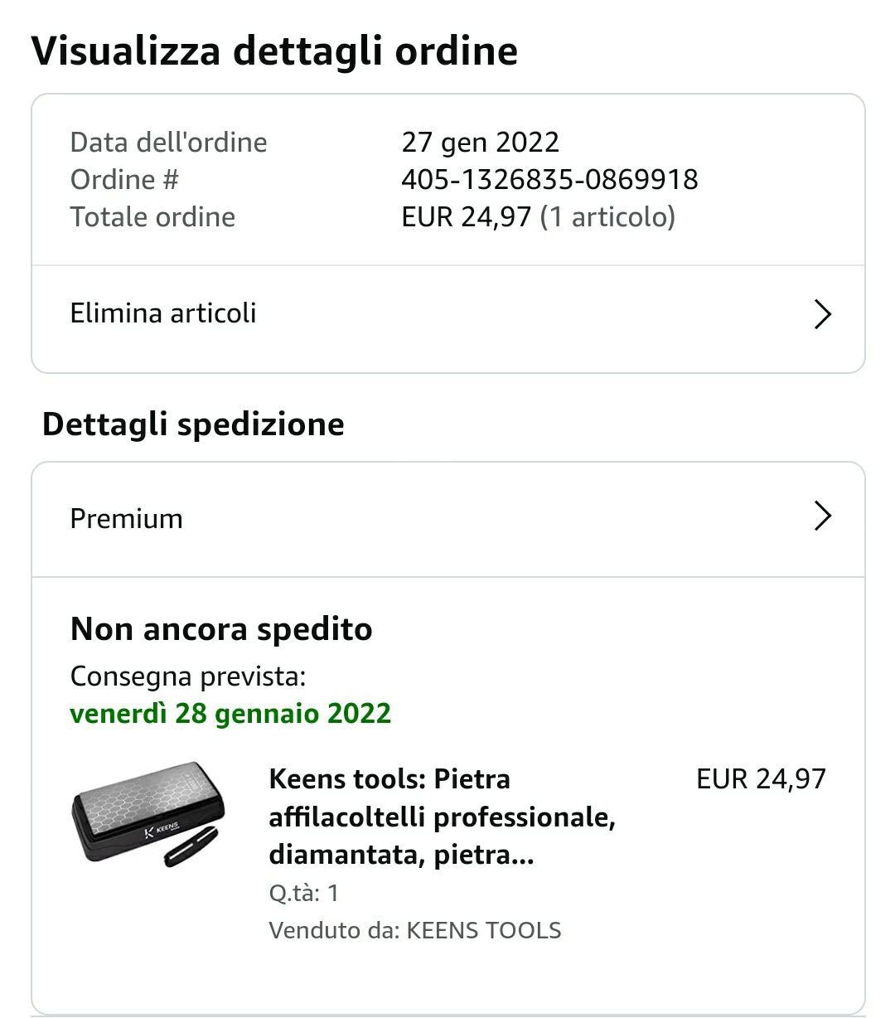Image resolution: width=895 pixels, height=1018 pixels.
Task: Select the order date 27 gen 2022
Action: (480, 142)
